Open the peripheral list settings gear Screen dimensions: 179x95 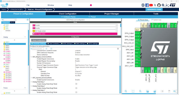[27, 20]
